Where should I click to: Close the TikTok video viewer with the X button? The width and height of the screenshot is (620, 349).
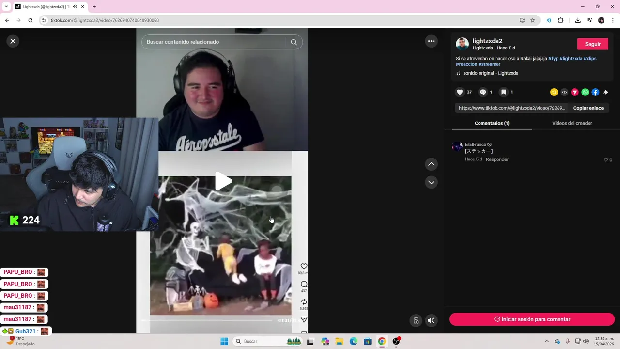click(x=13, y=41)
